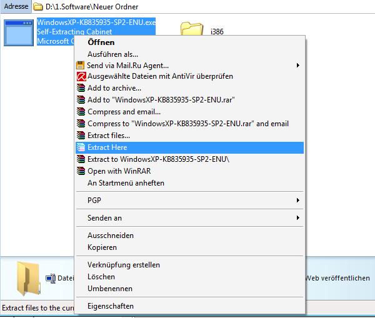The width and height of the screenshot is (375, 318).
Task: Select Compress and email... entry
Action: coord(189,112)
